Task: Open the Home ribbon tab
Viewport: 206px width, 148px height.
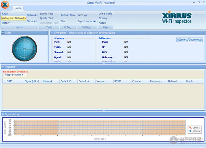Action: click(18, 8)
